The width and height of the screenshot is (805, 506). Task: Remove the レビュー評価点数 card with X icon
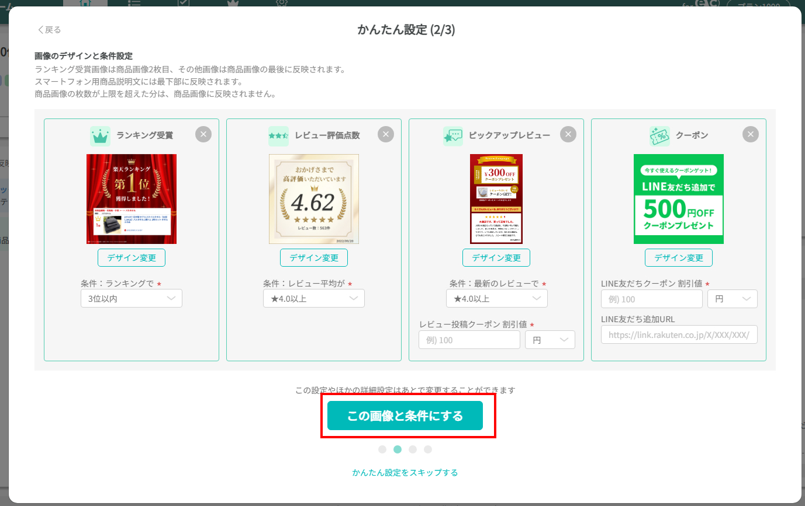click(385, 135)
